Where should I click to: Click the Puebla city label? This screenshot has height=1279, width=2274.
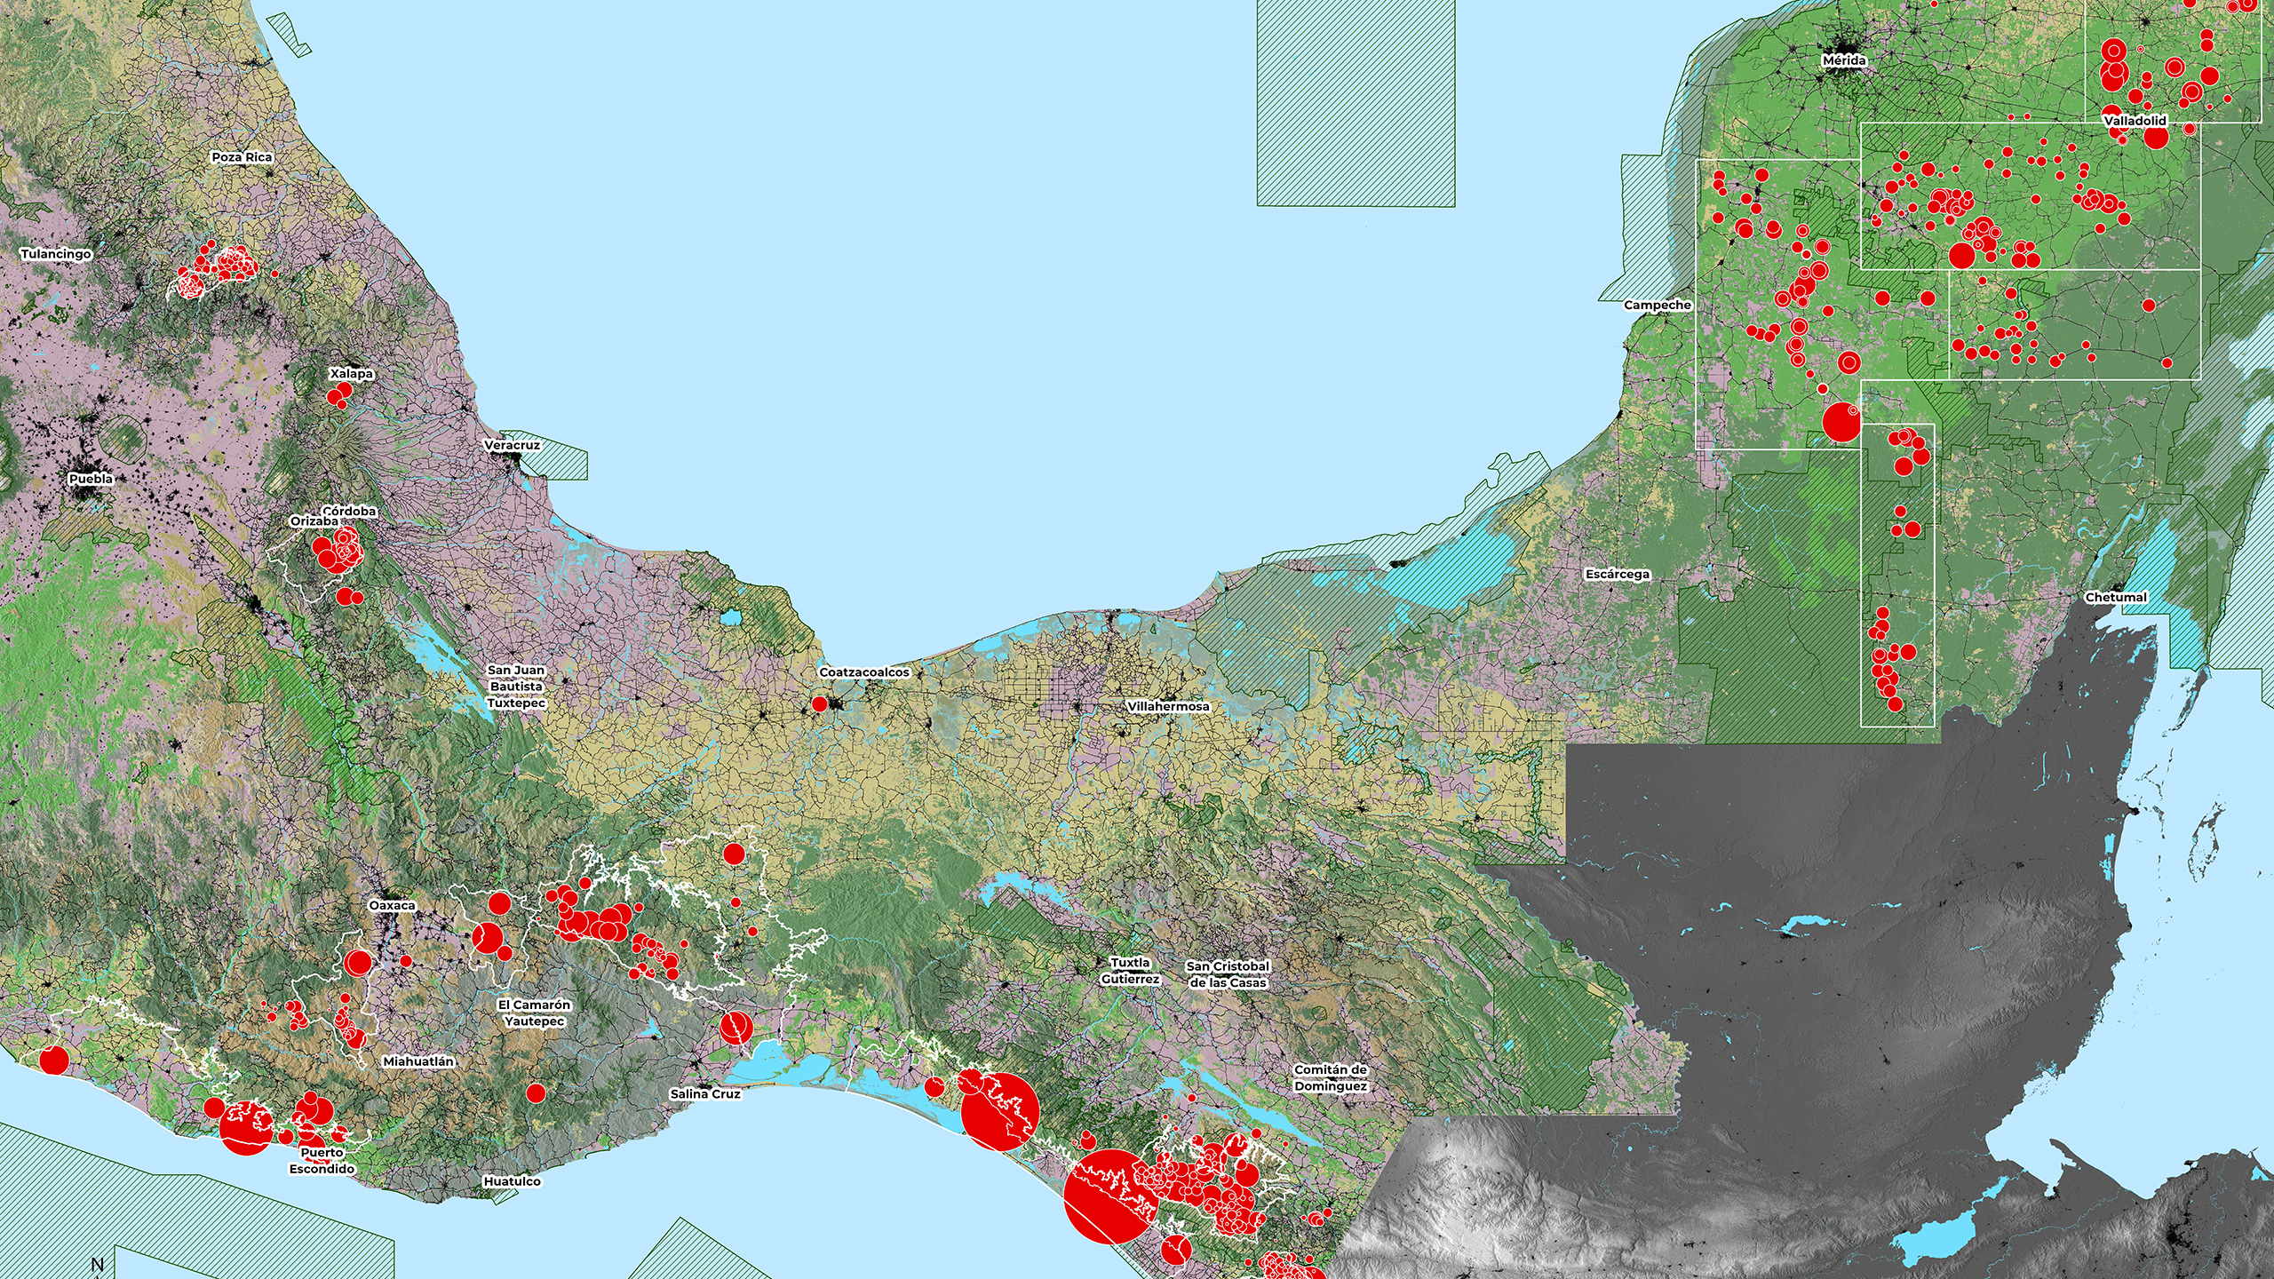pos(91,479)
